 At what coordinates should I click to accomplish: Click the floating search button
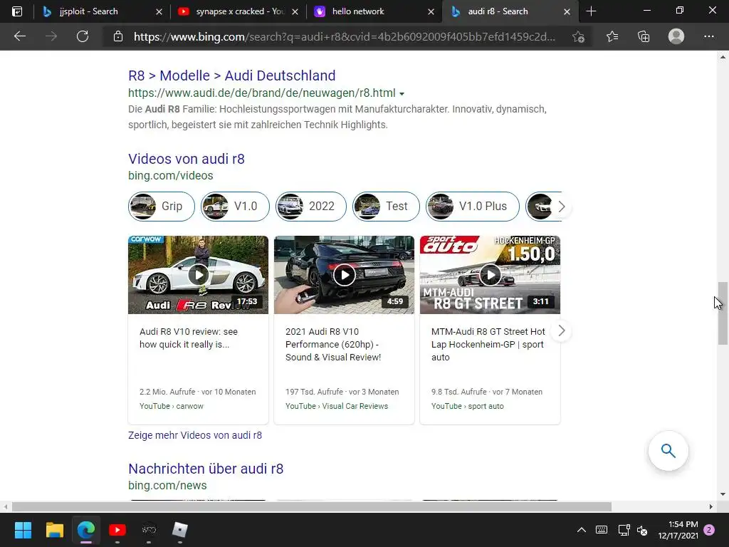coord(668,451)
